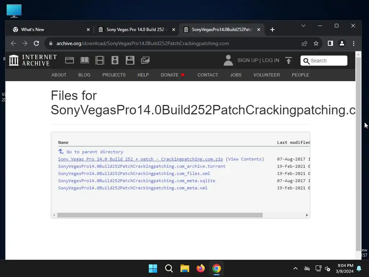Open the PEOPLE menu item

click(x=301, y=75)
